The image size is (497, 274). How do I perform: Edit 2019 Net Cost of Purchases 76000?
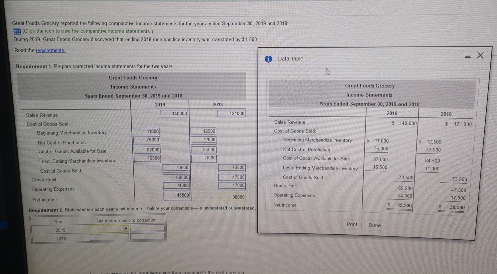147,140
